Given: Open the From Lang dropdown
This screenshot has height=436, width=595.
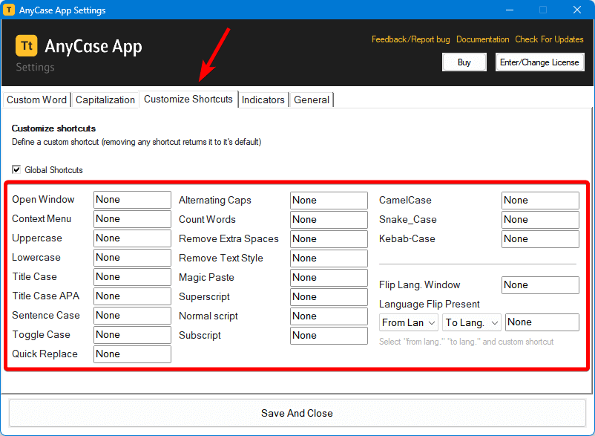Looking at the screenshot, I should [x=408, y=322].
